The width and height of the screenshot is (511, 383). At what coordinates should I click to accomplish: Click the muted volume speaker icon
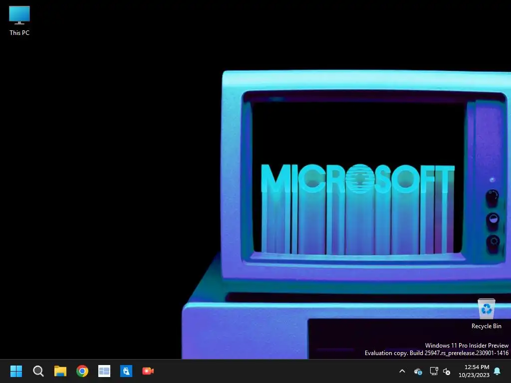447,371
